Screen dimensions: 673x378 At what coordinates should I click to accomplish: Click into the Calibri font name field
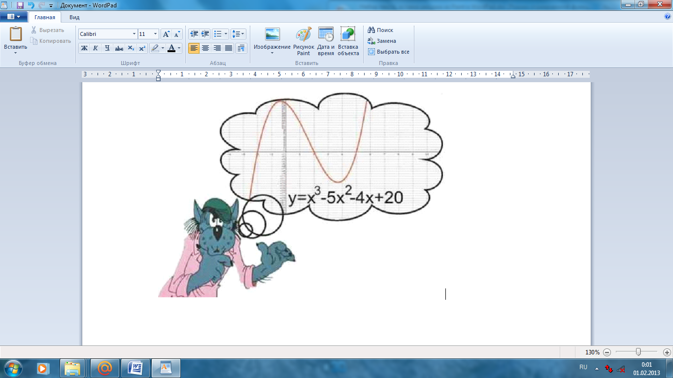click(x=104, y=34)
